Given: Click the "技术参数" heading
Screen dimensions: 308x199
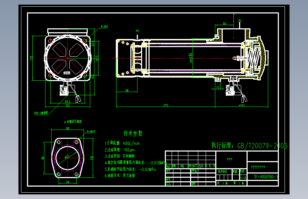Looking at the screenshot, I should click(x=133, y=133).
